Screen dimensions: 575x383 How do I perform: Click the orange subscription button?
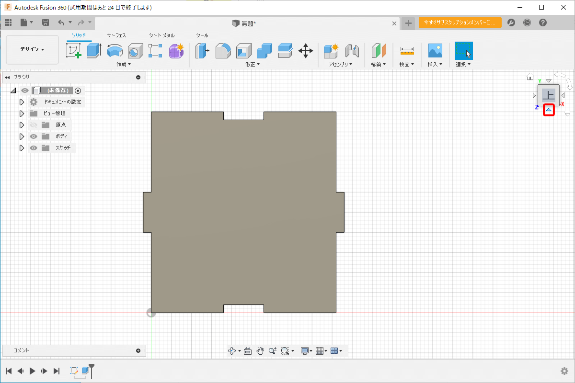(460, 23)
